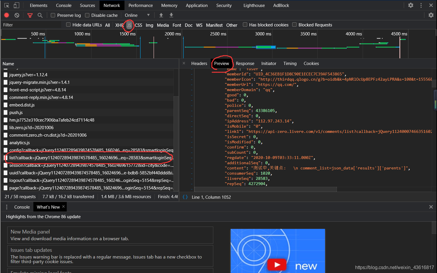Toggle the red filter funnel icon
The height and width of the screenshot is (273, 437).
click(30, 15)
